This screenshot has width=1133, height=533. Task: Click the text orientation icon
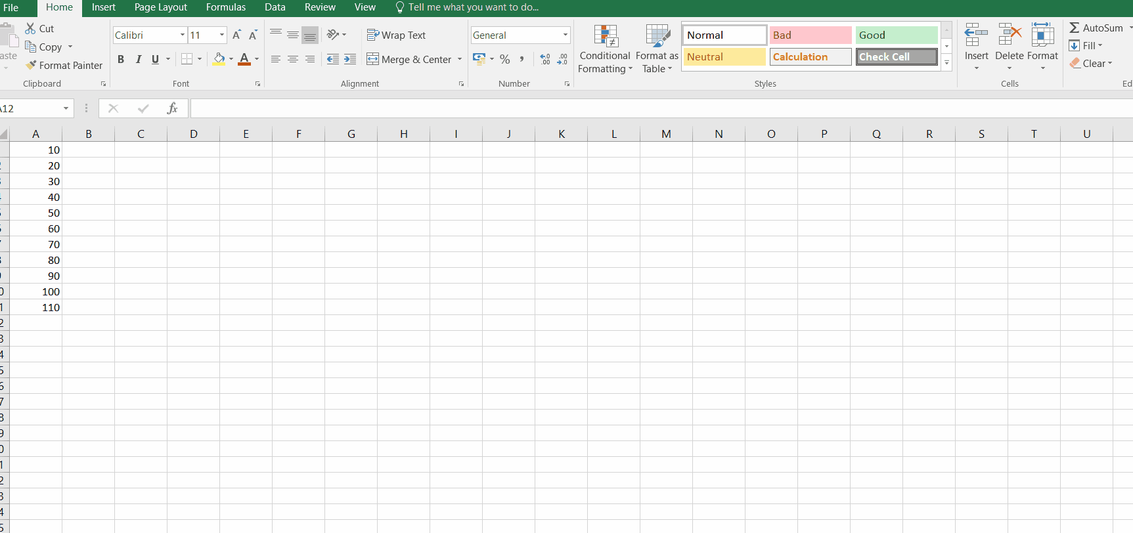pyautogui.click(x=334, y=35)
